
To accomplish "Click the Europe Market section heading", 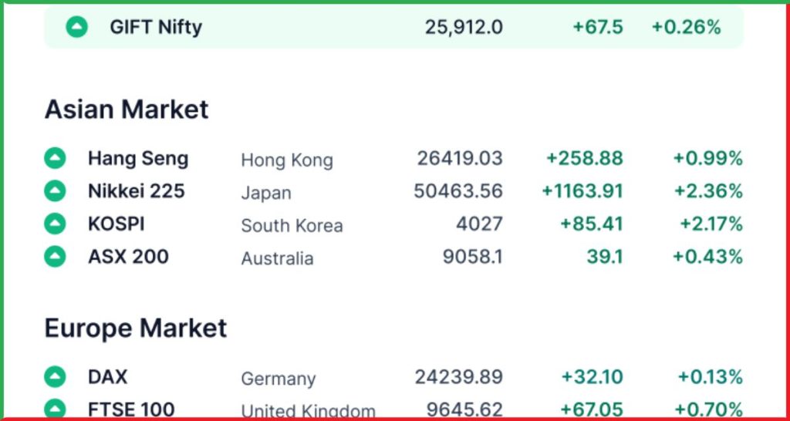I will [x=136, y=328].
